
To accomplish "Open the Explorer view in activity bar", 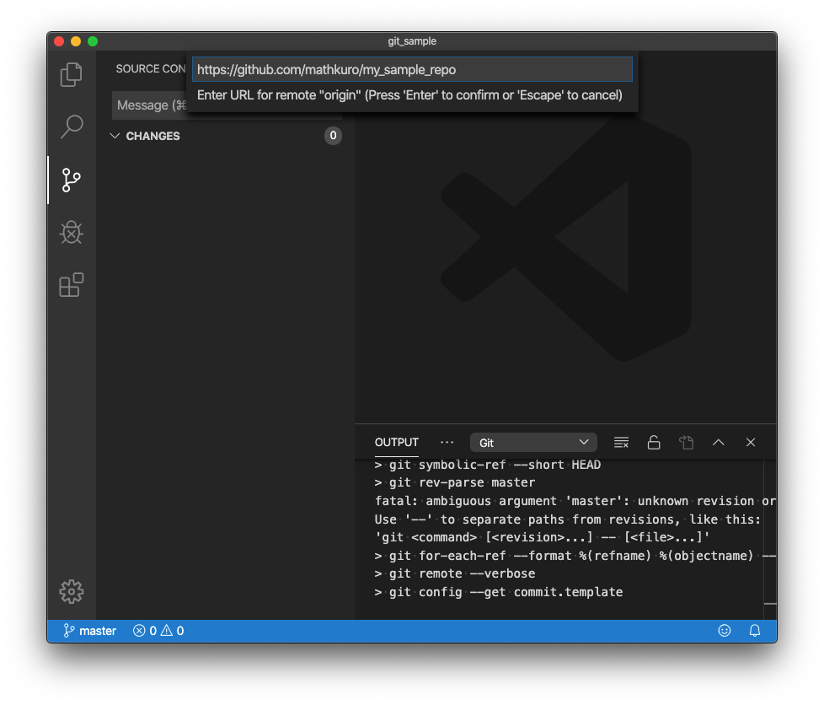I will coord(72,75).
